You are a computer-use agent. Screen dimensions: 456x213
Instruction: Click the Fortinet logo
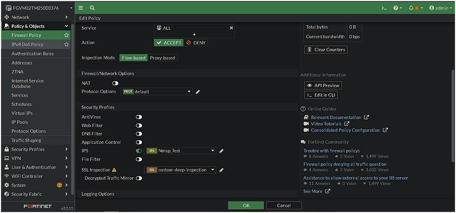tap(37, 206)
